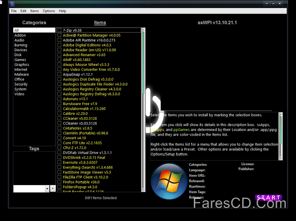
Task: Check the Calibre v2.20.0 checkbox
Action: coord(59,114)
